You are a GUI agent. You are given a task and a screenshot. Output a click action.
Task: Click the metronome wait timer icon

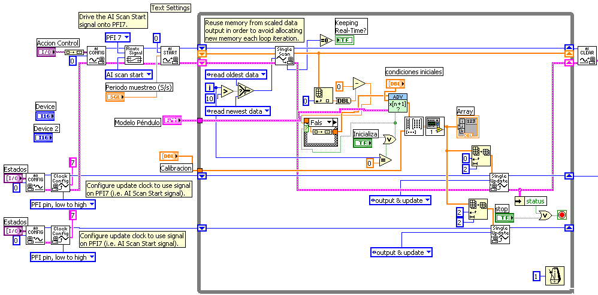(554, 275)
